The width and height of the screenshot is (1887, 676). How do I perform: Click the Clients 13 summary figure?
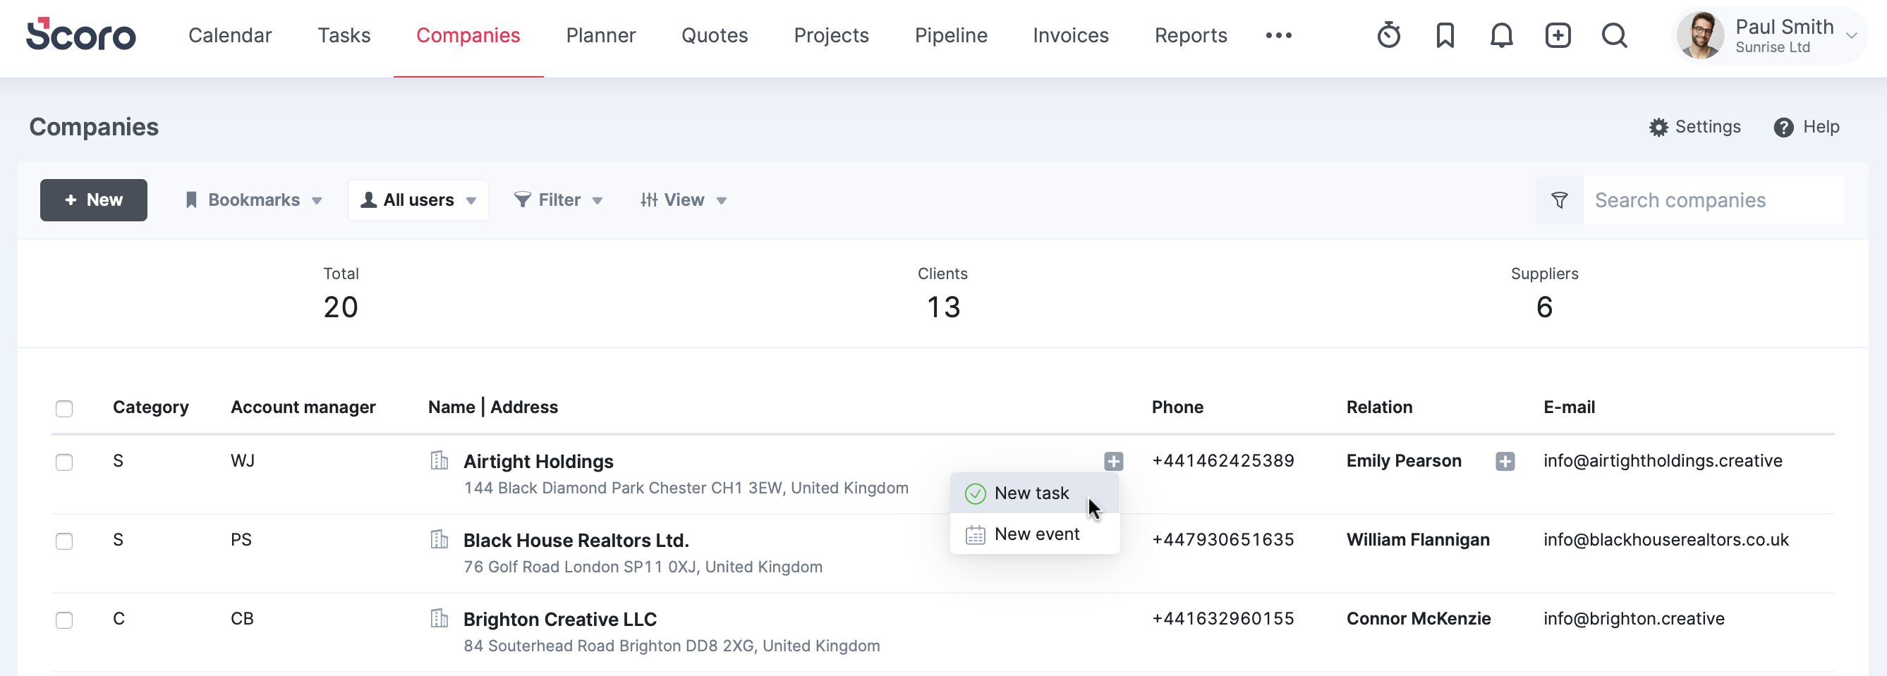click(x=942, y=307)
